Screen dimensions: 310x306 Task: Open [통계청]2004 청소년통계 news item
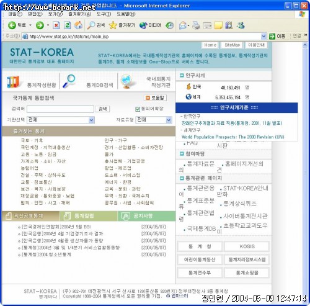[x=46, y=254]
